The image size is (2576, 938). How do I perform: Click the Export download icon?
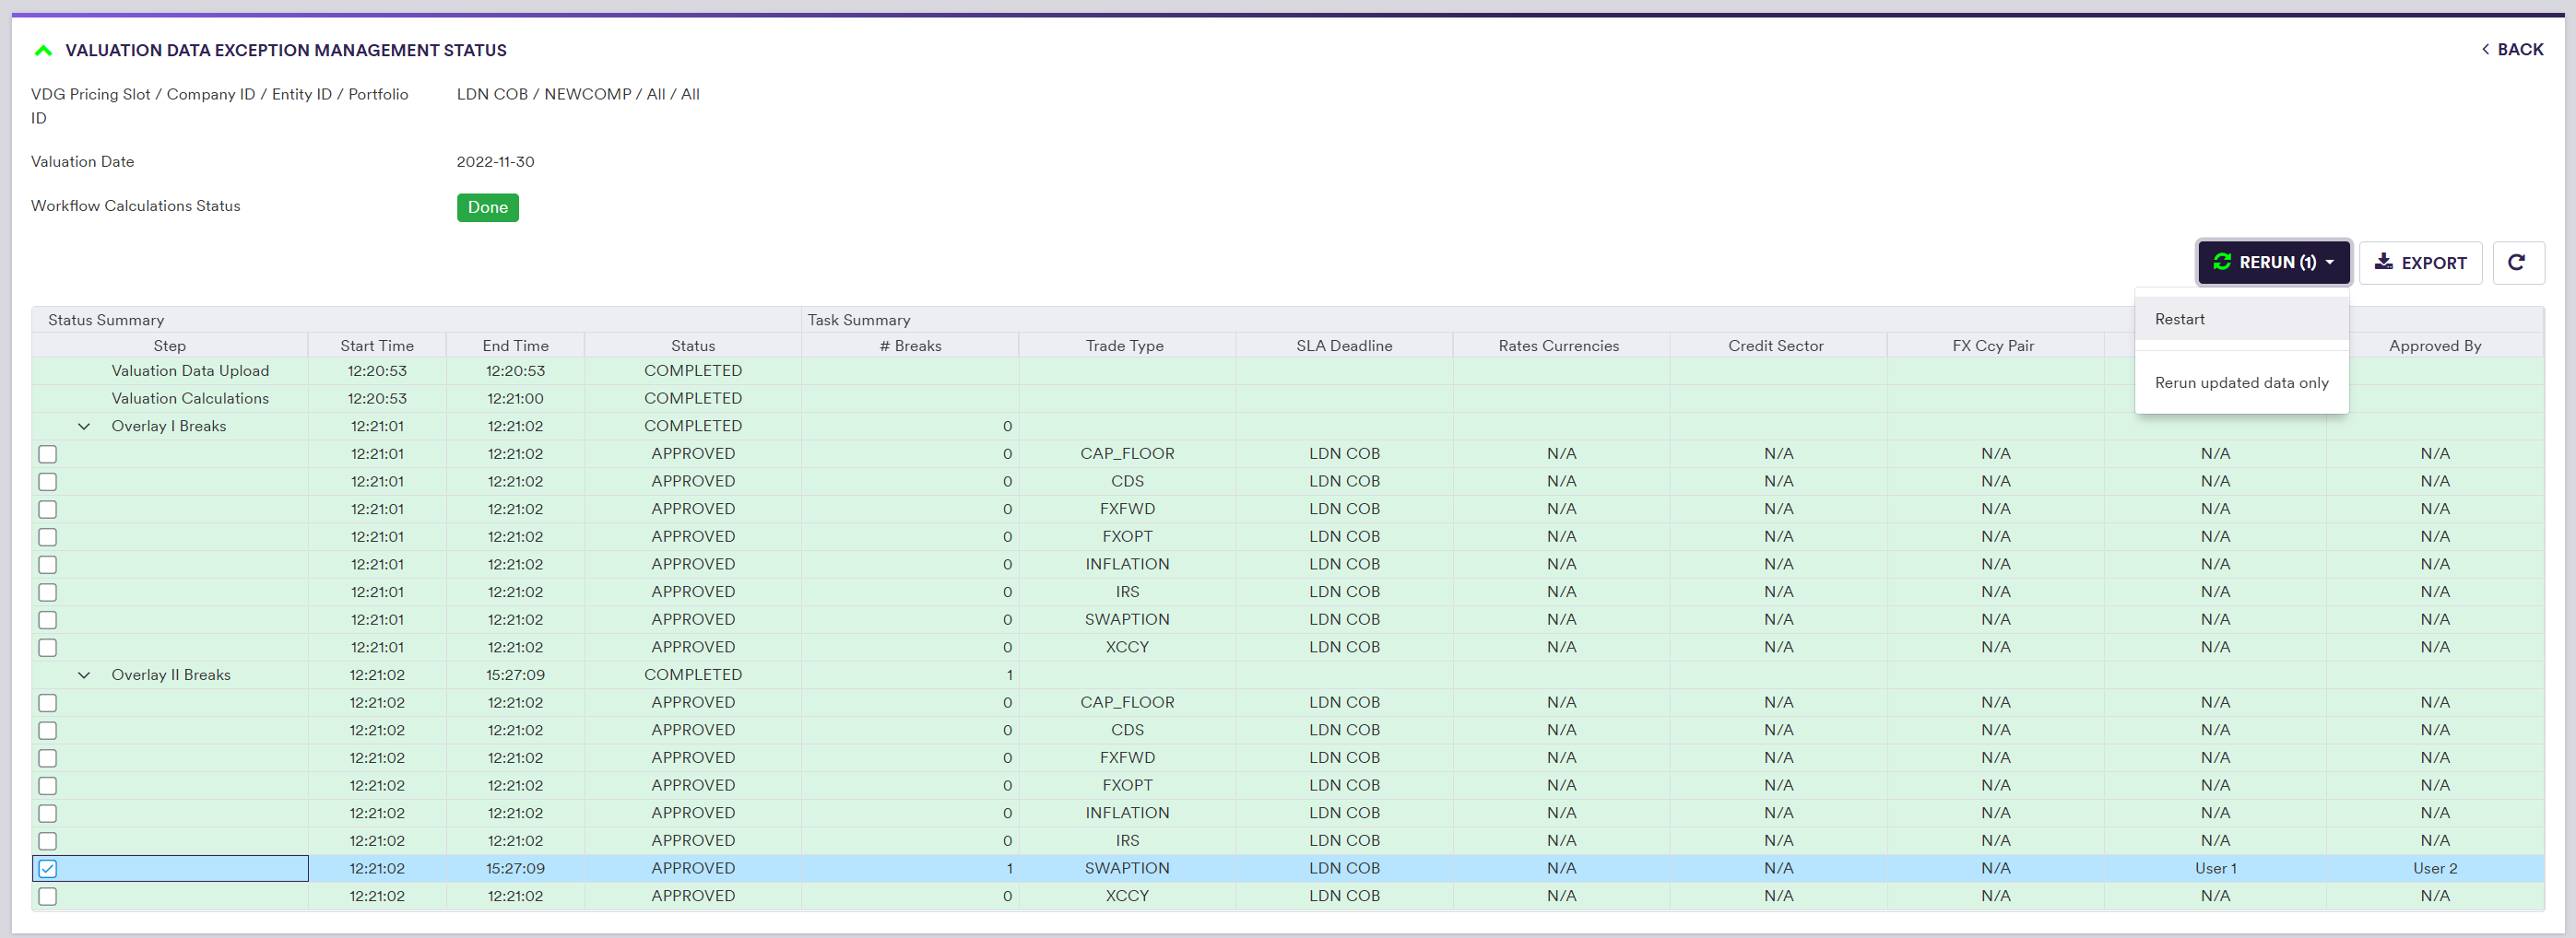(x=2384, y=263)
